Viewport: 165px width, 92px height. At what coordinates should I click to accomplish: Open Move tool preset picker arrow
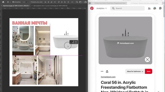[10, 2]
